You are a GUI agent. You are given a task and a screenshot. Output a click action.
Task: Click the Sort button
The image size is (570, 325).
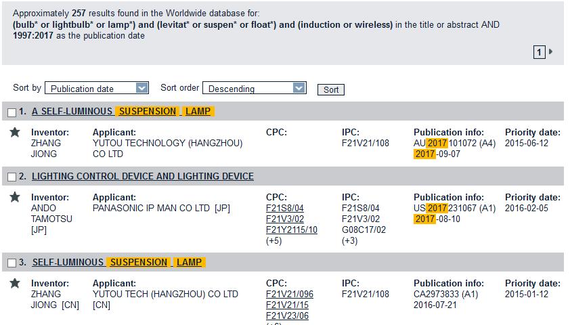pos(331,89)
